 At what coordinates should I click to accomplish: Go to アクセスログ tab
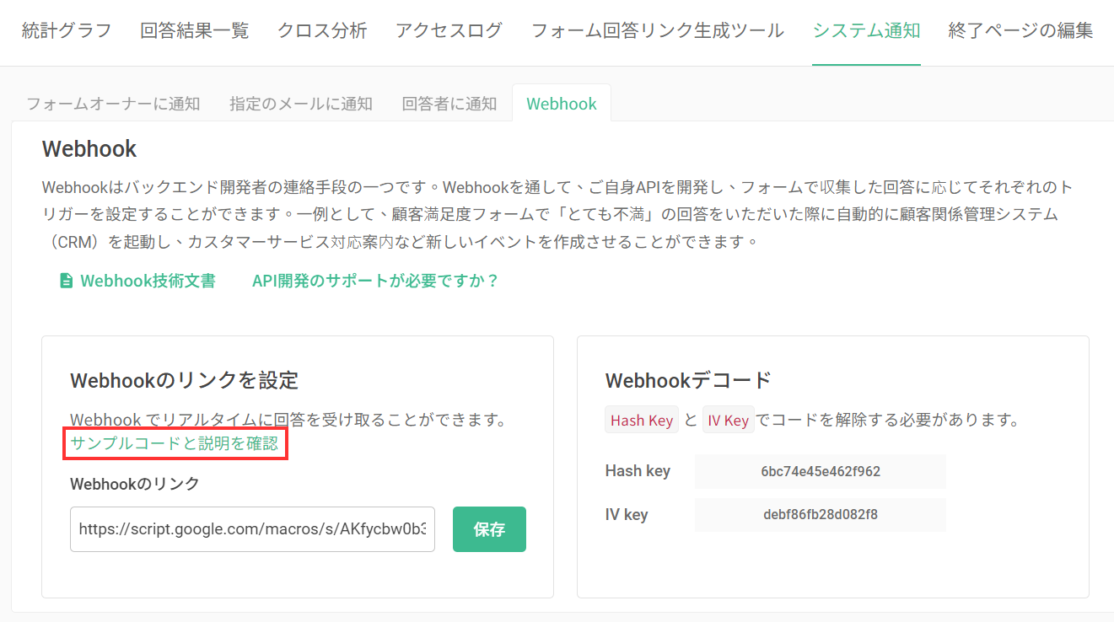click(x=449, y=31)
